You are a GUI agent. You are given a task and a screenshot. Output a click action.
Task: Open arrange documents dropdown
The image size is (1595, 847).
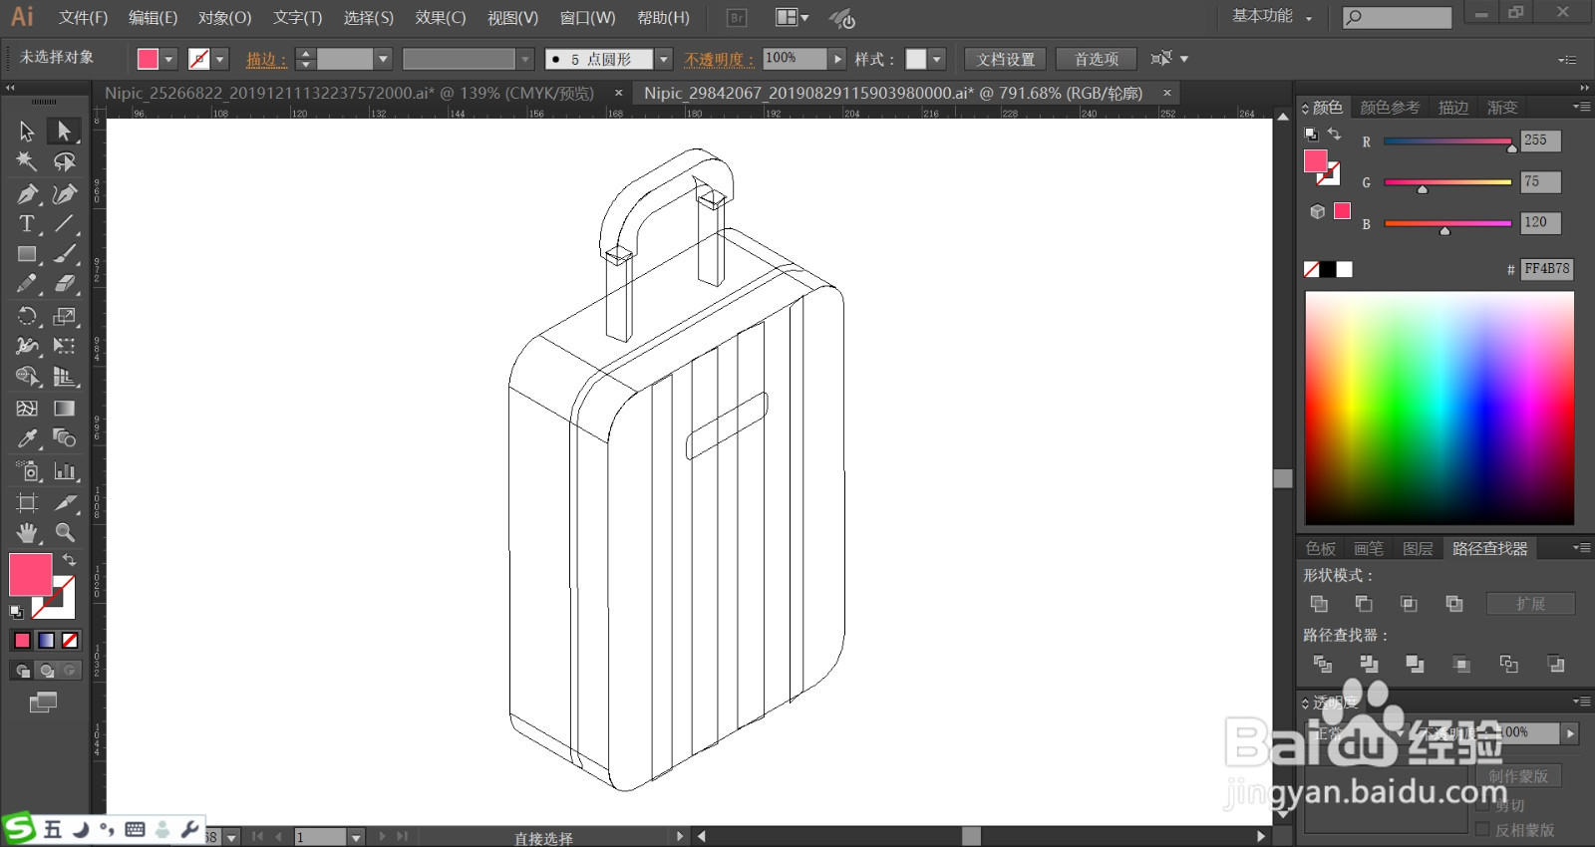point(793,17)
